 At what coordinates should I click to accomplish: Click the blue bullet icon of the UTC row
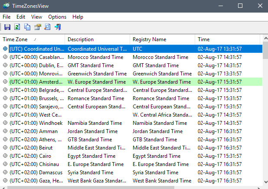point(5,49)
